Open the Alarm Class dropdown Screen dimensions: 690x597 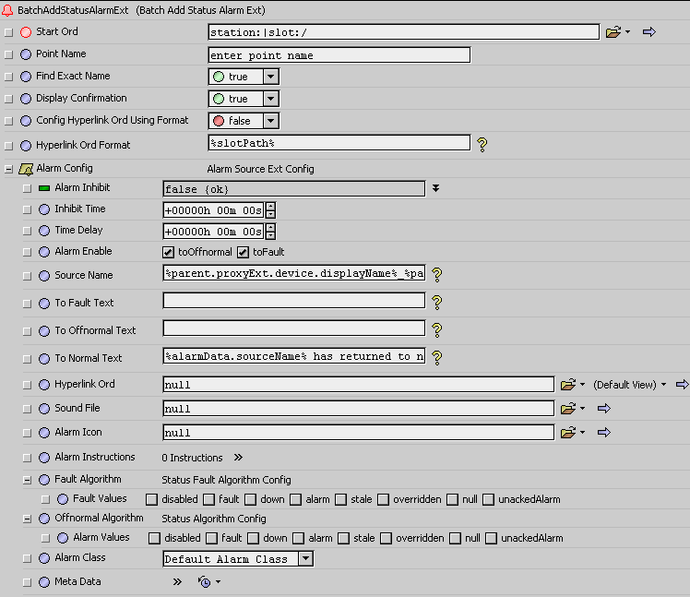click(305, 558)
